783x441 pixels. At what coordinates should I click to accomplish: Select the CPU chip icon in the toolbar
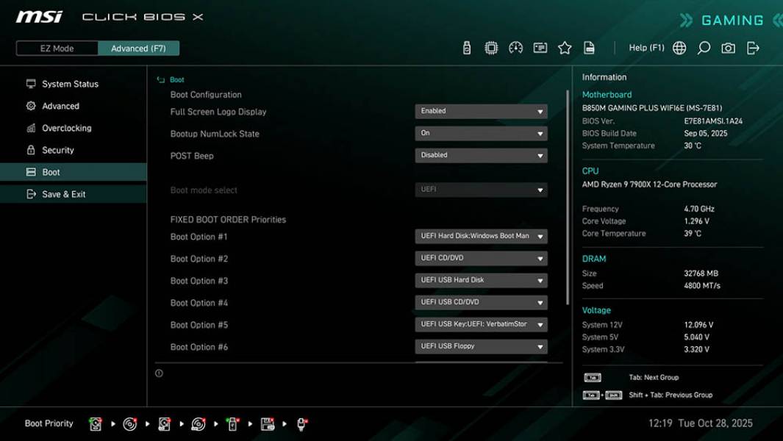click(x=490, y=47)
